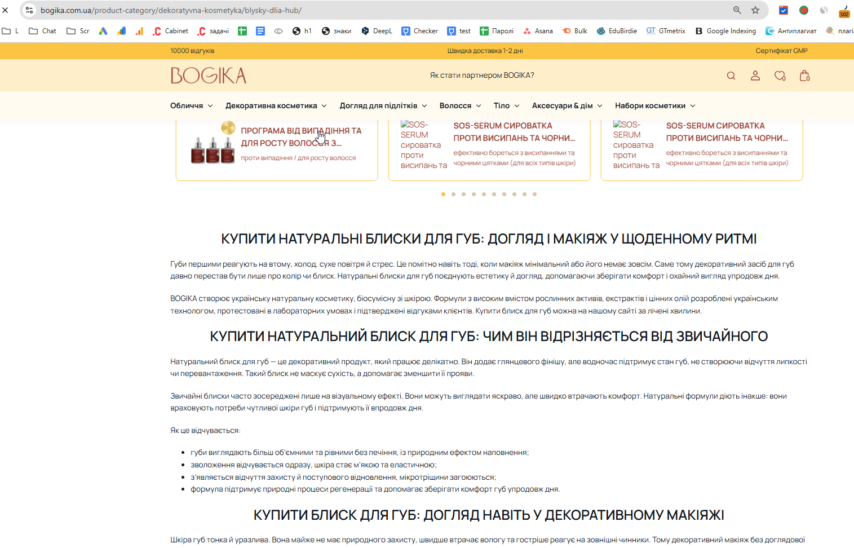Open the test bookmark
The image size is (854, 548).
click(459, 31)
